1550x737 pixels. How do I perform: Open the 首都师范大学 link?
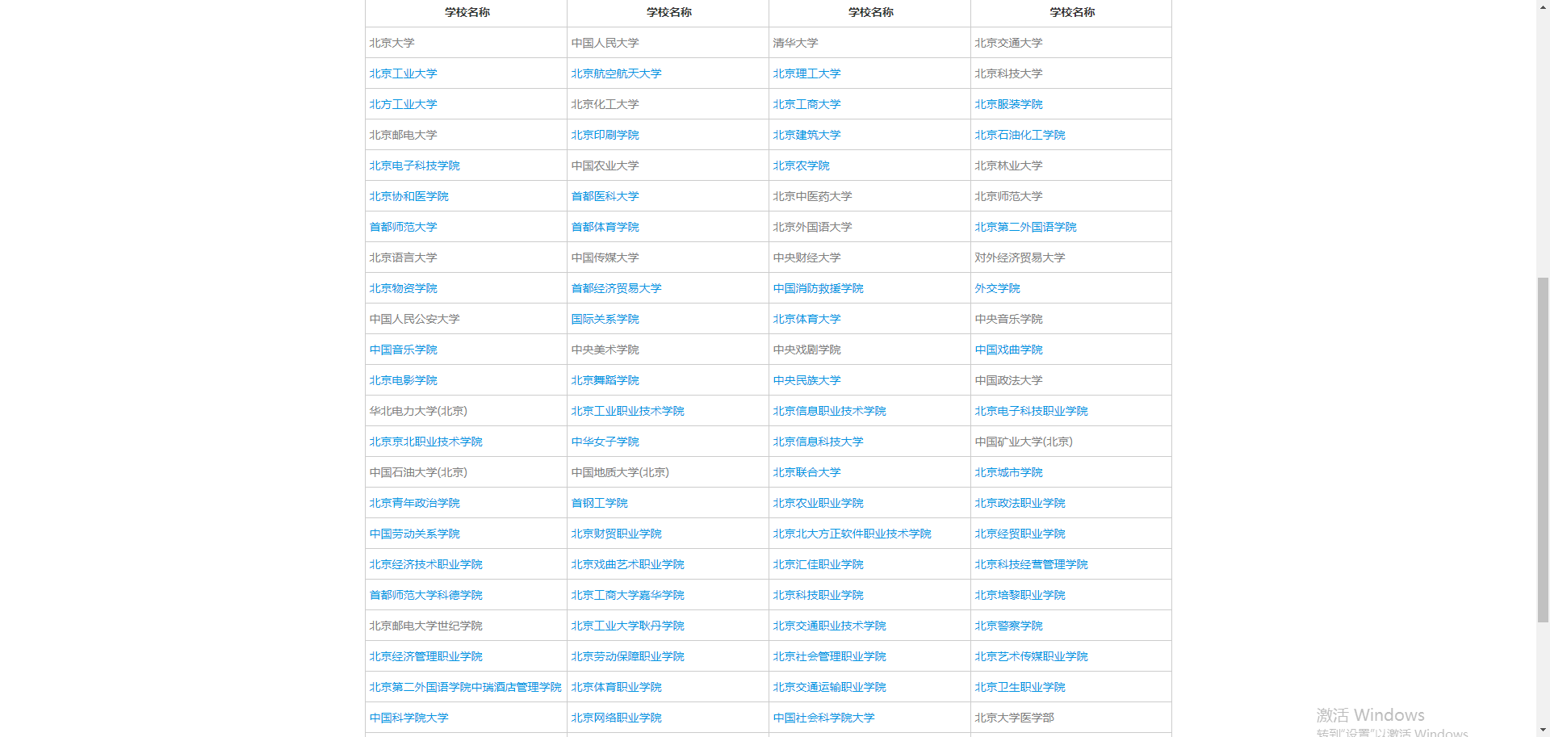point(403,227)
